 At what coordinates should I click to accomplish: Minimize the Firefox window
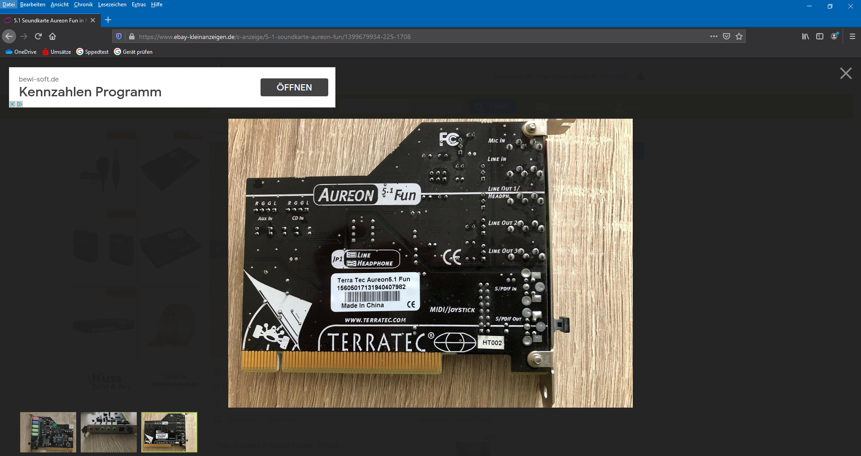coord(809,6)
